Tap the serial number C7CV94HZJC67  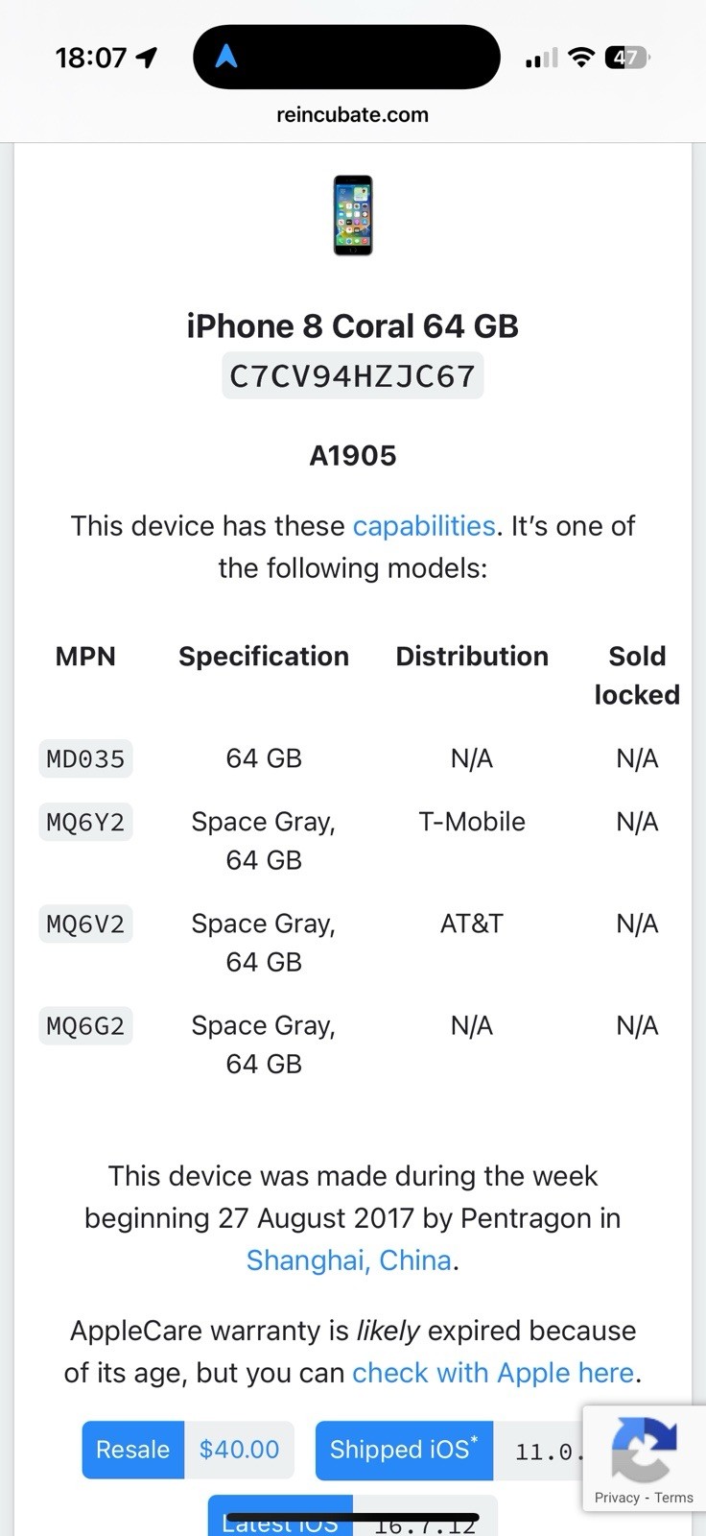pyautogui.click(x=353, y=375)
